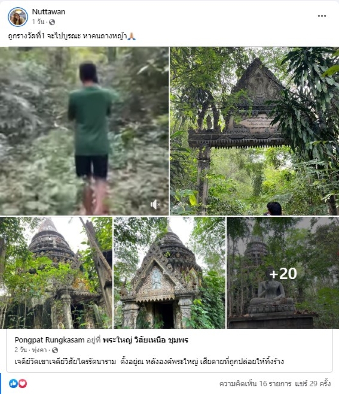The image size is (339, 394).
Task: Open the chapel entrance pediment photo
Action: 169,273
